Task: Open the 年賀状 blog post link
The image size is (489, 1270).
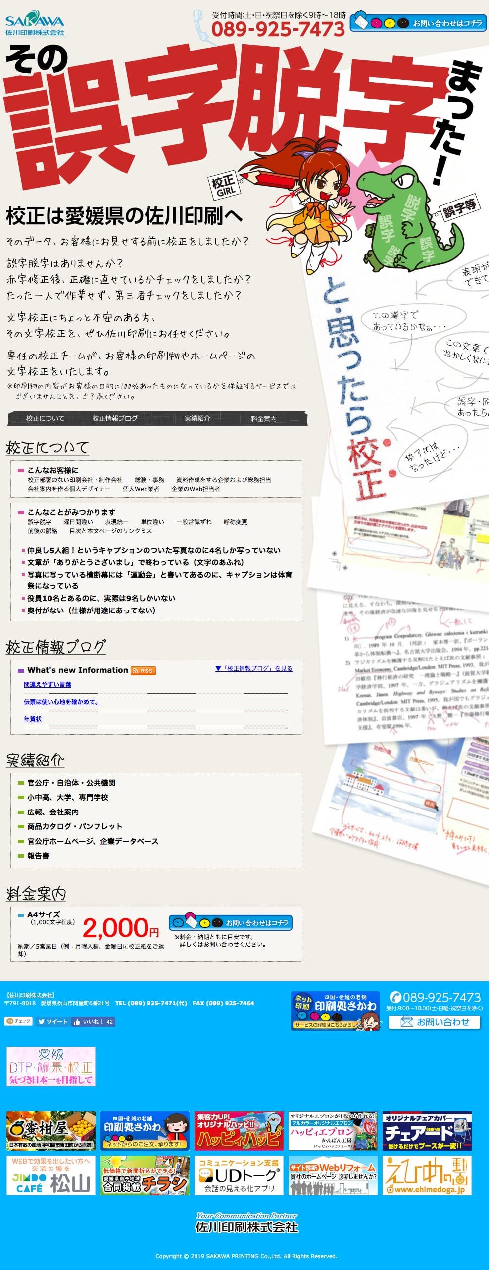Action: tap(33, 719)
